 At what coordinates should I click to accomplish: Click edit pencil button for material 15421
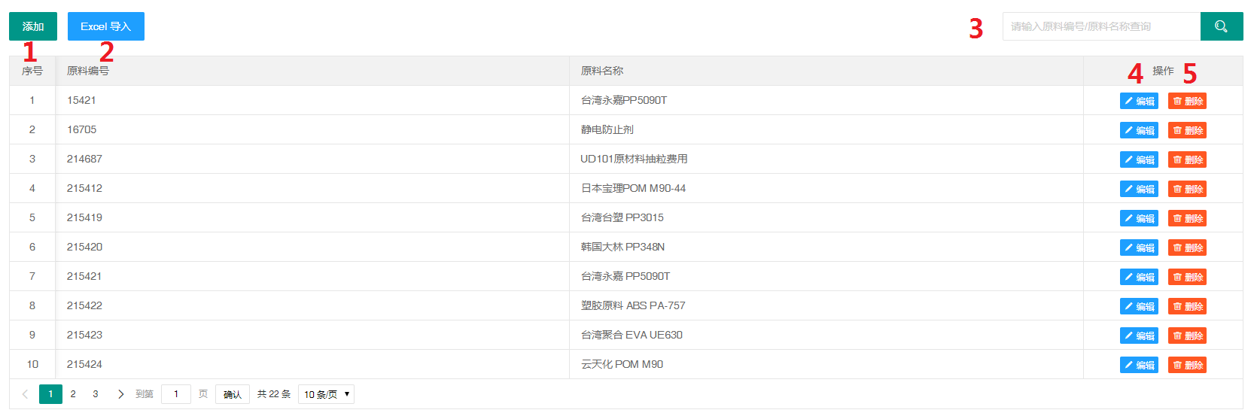coord(1139,101)
